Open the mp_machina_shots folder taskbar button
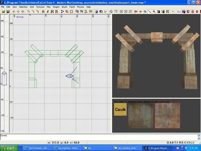 point(127,148)
